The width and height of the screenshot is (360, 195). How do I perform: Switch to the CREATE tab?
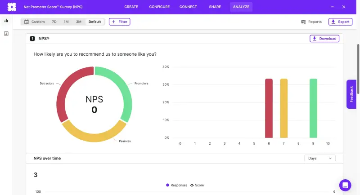[131, 7]
